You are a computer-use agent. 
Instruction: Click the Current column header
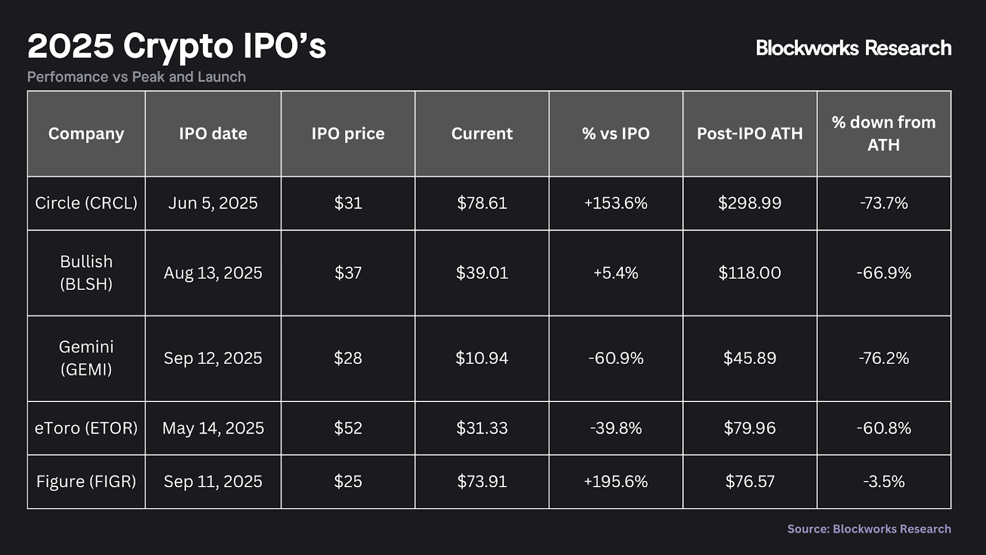482,134
